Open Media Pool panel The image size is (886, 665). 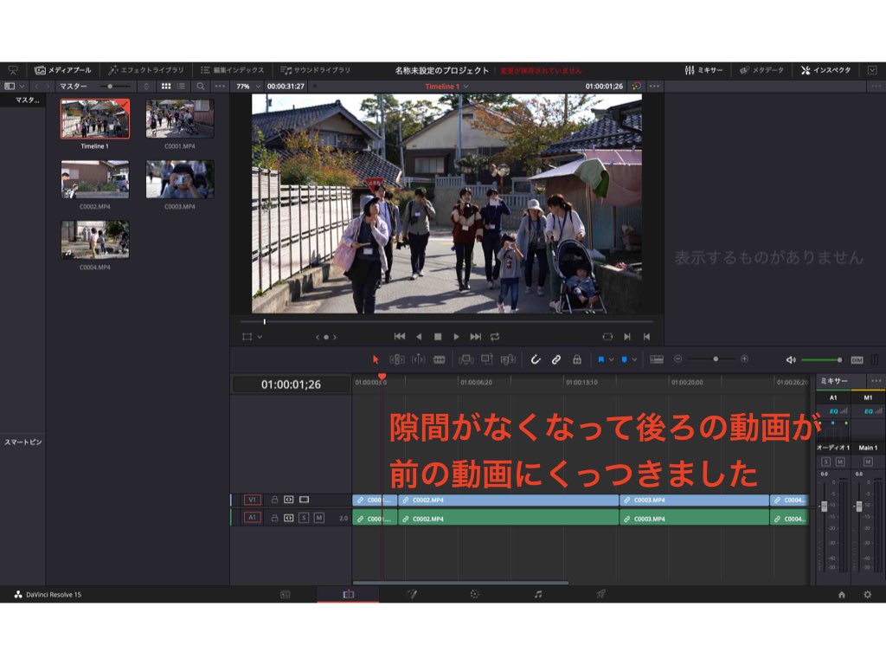point(62,70)
